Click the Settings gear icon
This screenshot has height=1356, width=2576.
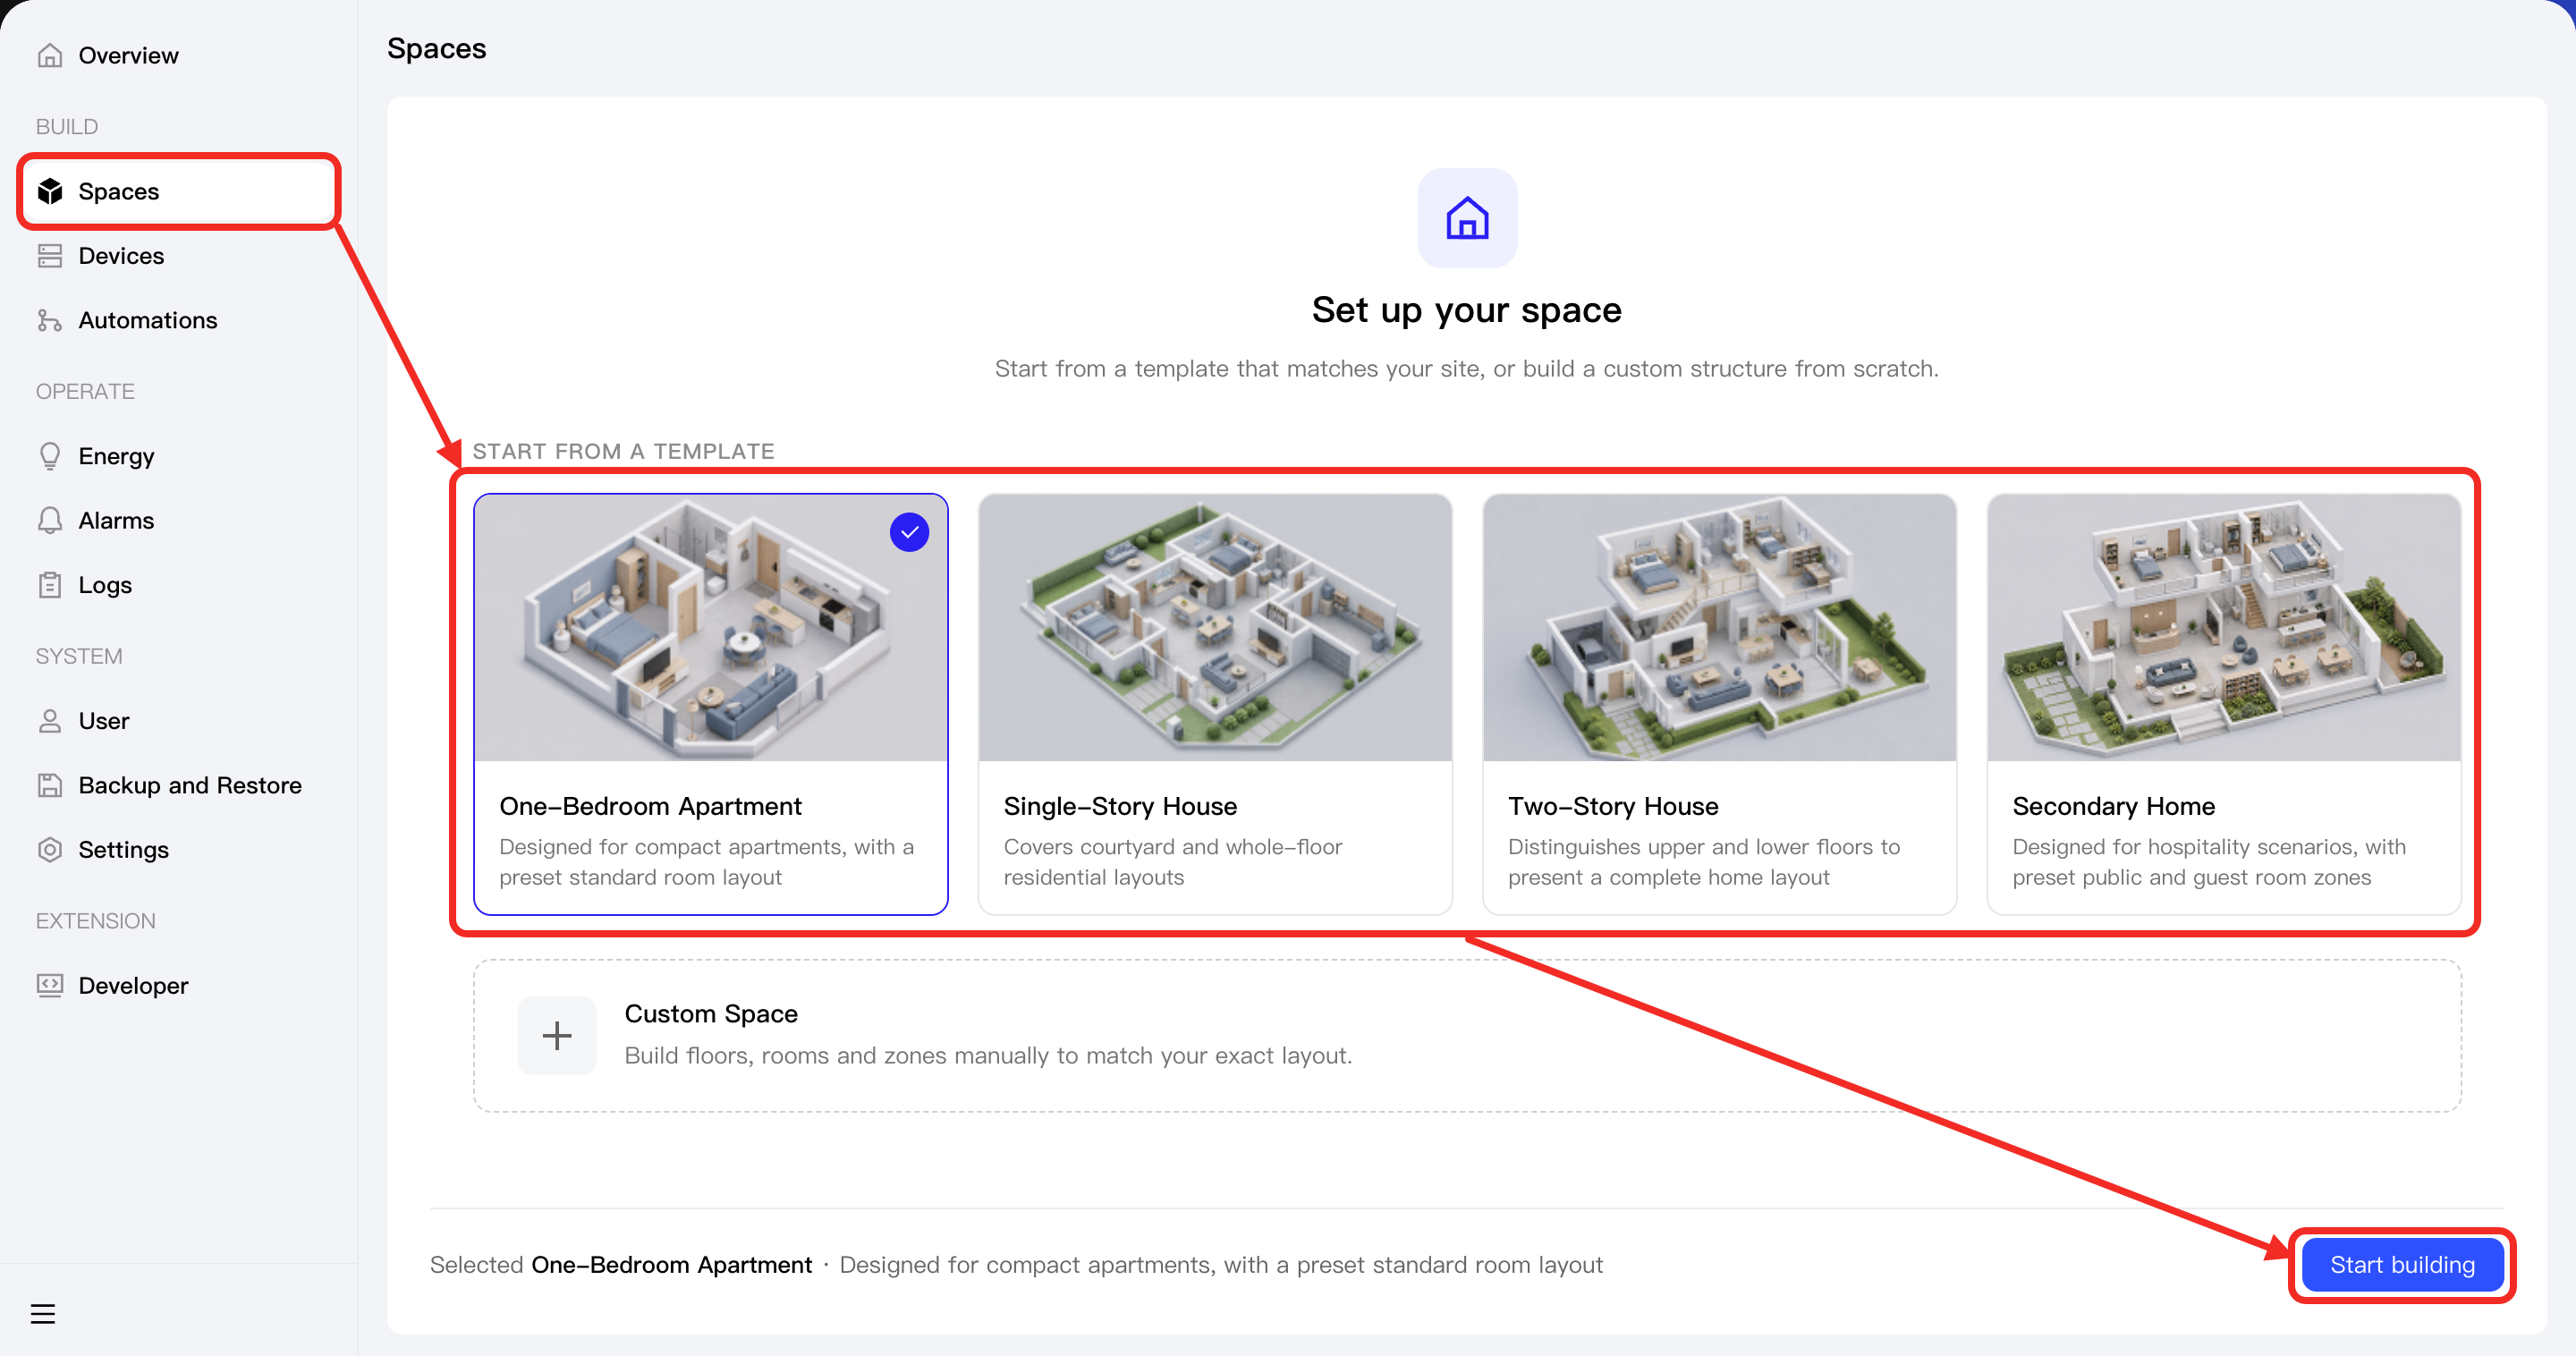50,850
